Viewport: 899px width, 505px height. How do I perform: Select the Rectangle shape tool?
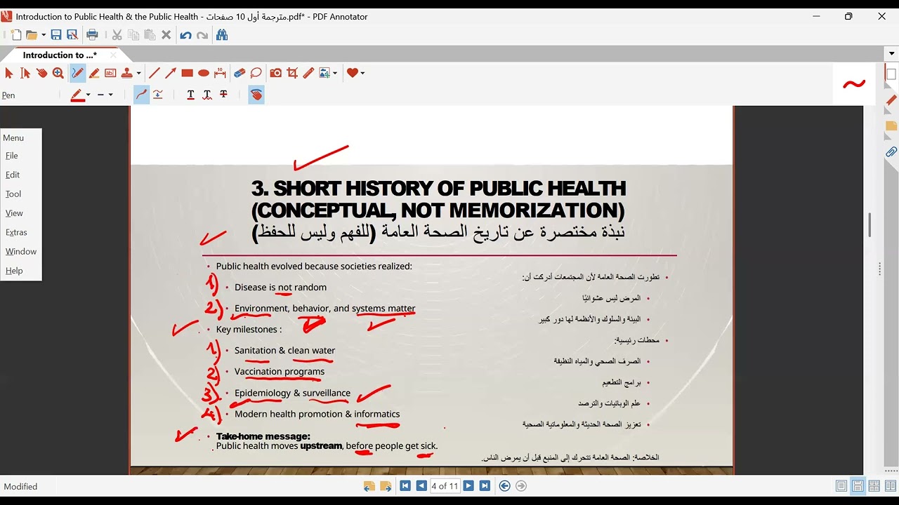click(x=187, y=73)
